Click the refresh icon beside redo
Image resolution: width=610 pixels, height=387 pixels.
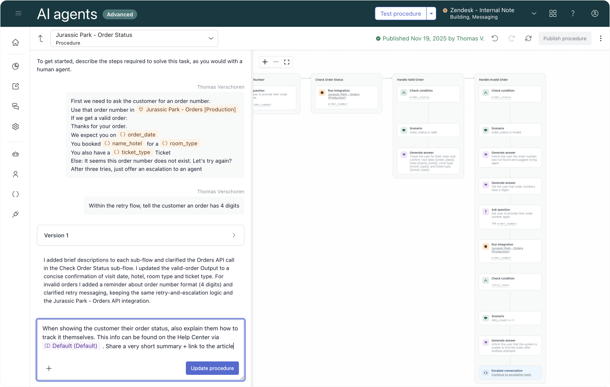pyautogui.click(x=528, y=39)
